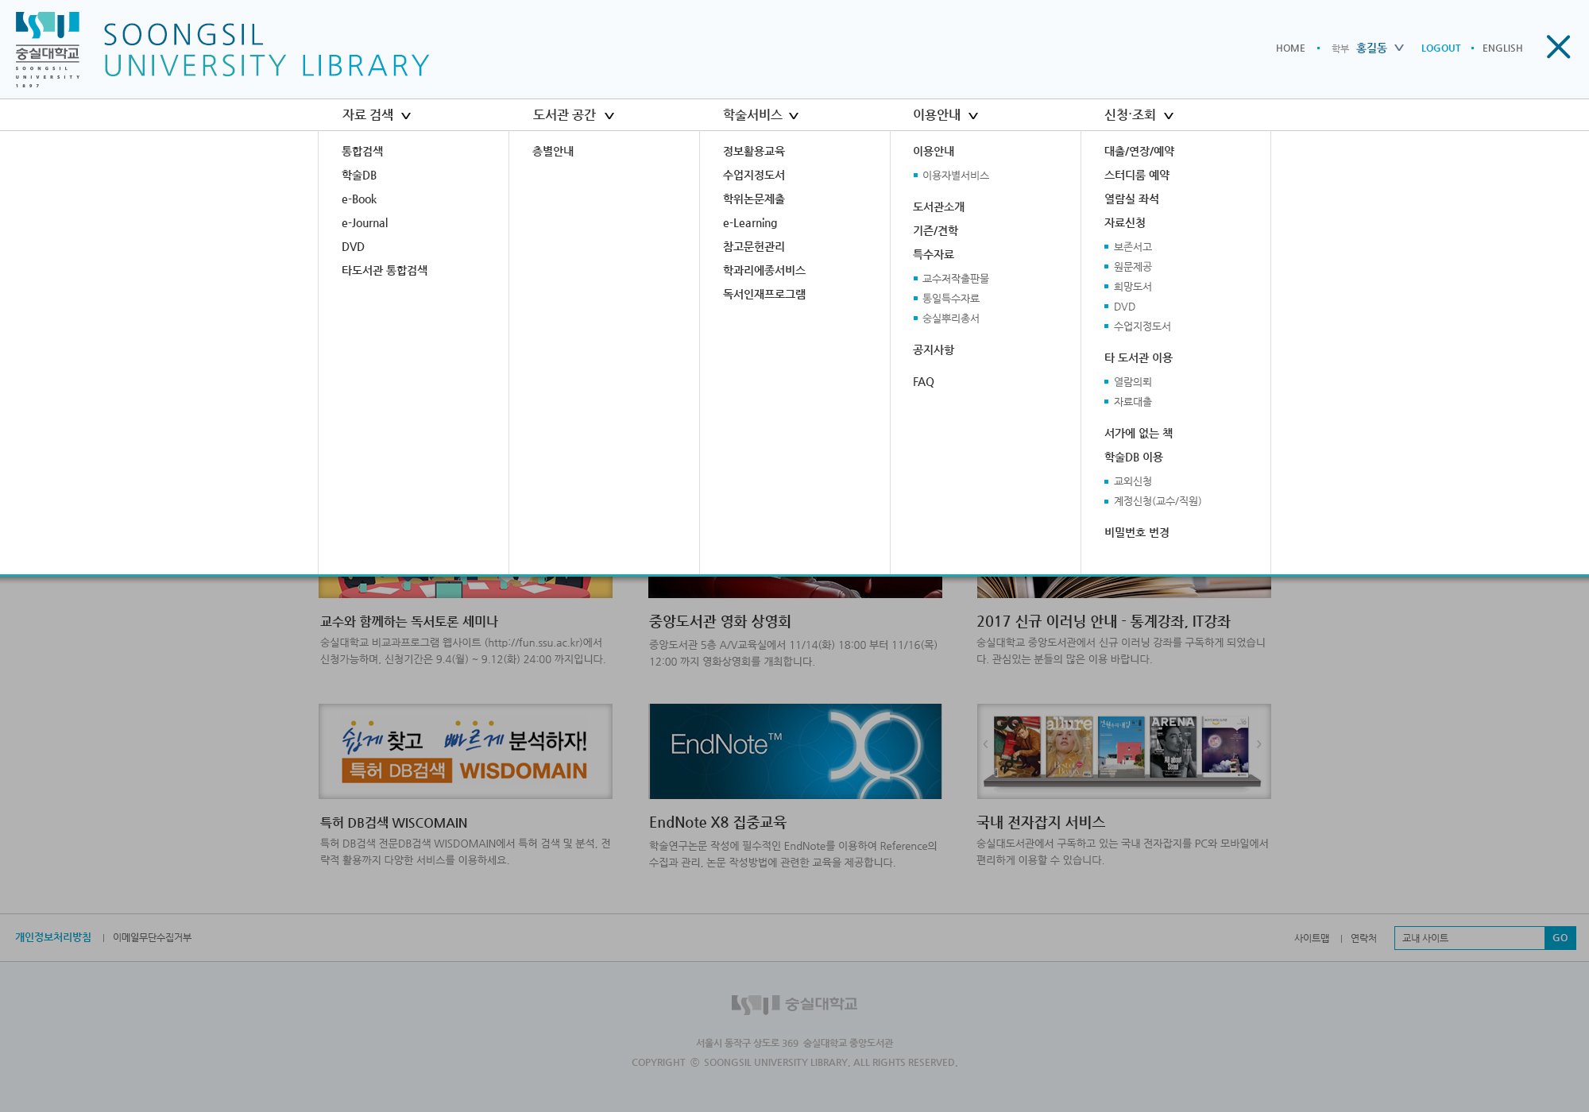Open 연락처 footer link

click(1363, 938)
